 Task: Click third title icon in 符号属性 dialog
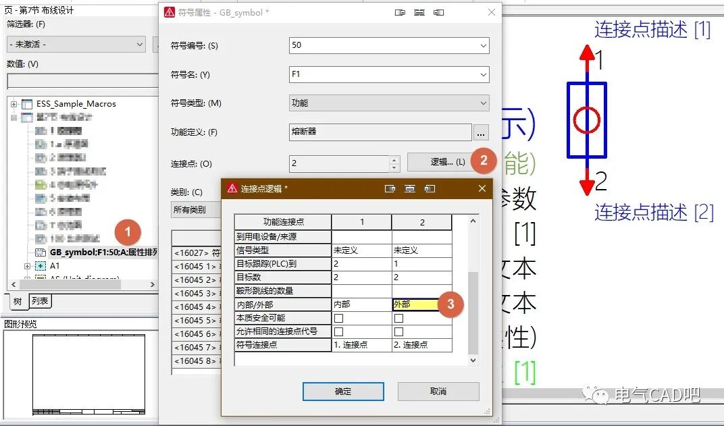(x=438, y=12)
